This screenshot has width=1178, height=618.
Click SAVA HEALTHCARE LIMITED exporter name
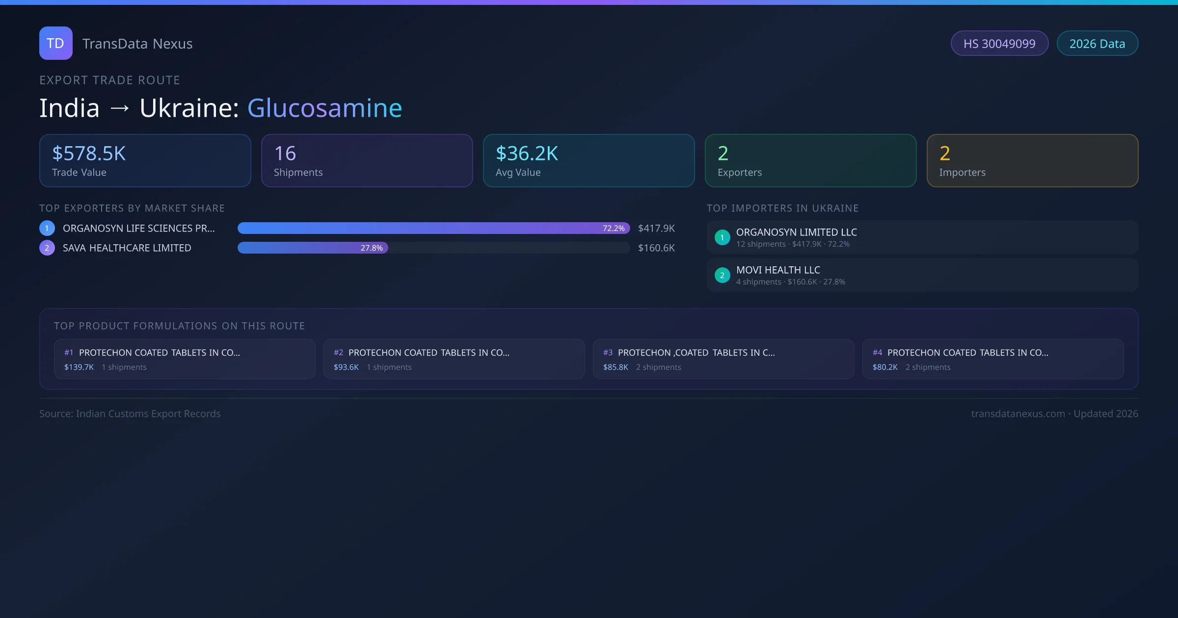[127, 248]
